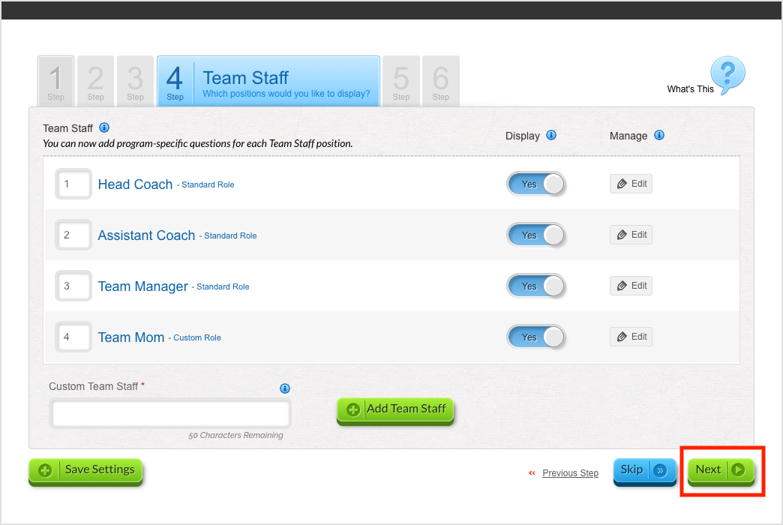Viewport: 783px width, 525px height.
Task: Click the info icon above Custom Team Staff field
Action: click(x=285, y=388)
